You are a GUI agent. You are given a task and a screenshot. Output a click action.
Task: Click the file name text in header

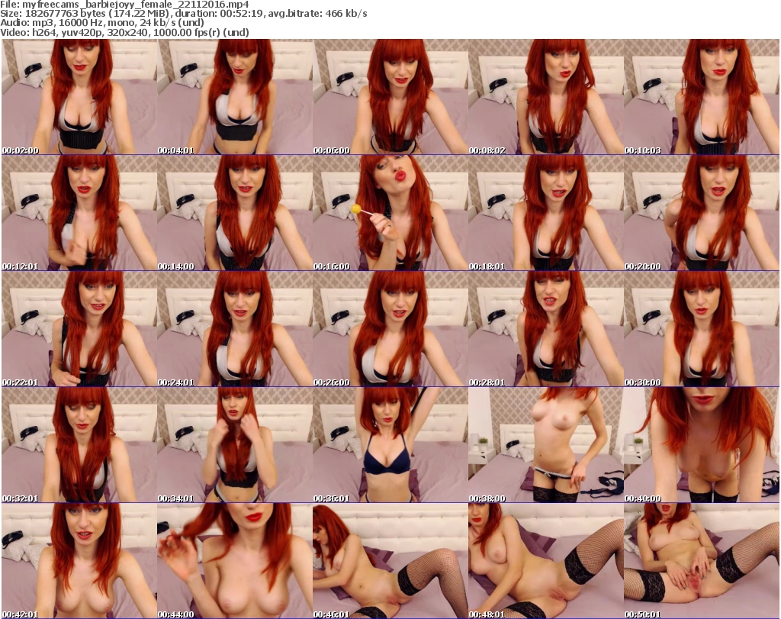126,5
